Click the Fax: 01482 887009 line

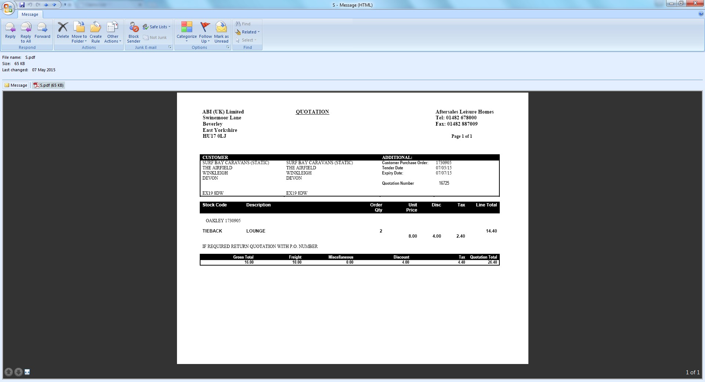[x=456, y=124]
